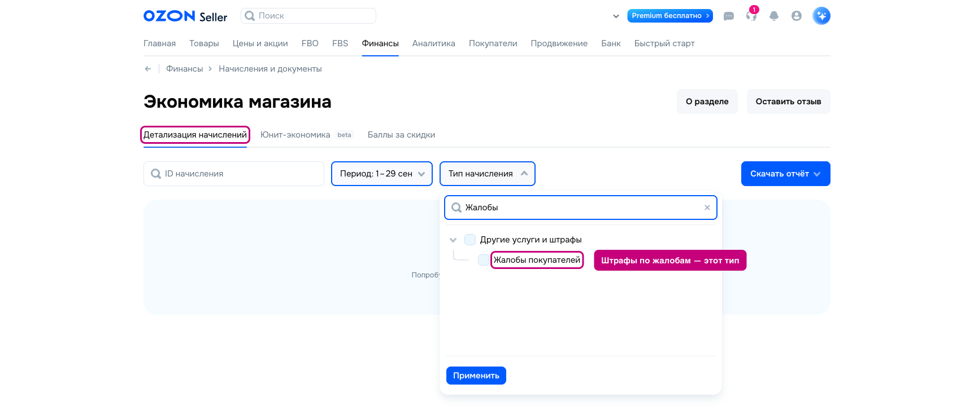Click magnifier icon in top Поиск field
This screenshot has height=406, width=974.
point(250,16)
